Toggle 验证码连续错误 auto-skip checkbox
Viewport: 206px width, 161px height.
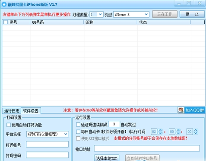[x=78, y=125]
